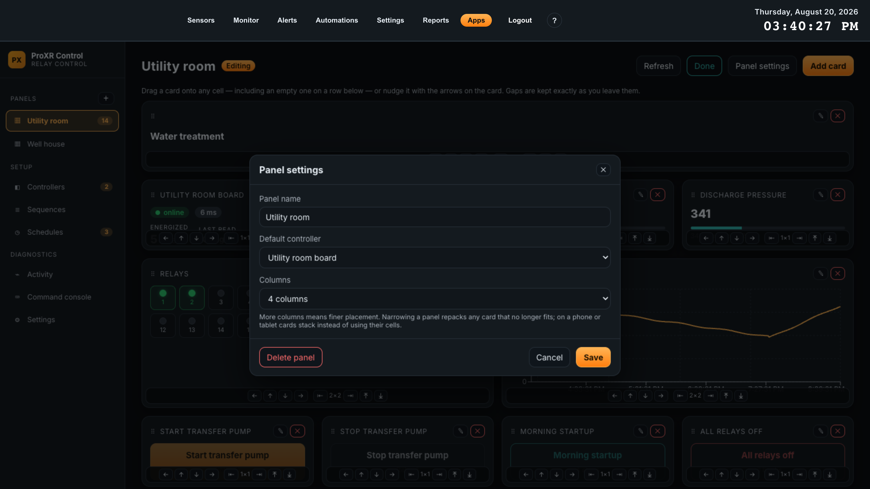Click the "6 ms" latency value
The width and height of the screenshot is (870, 489).
[208, 212]
